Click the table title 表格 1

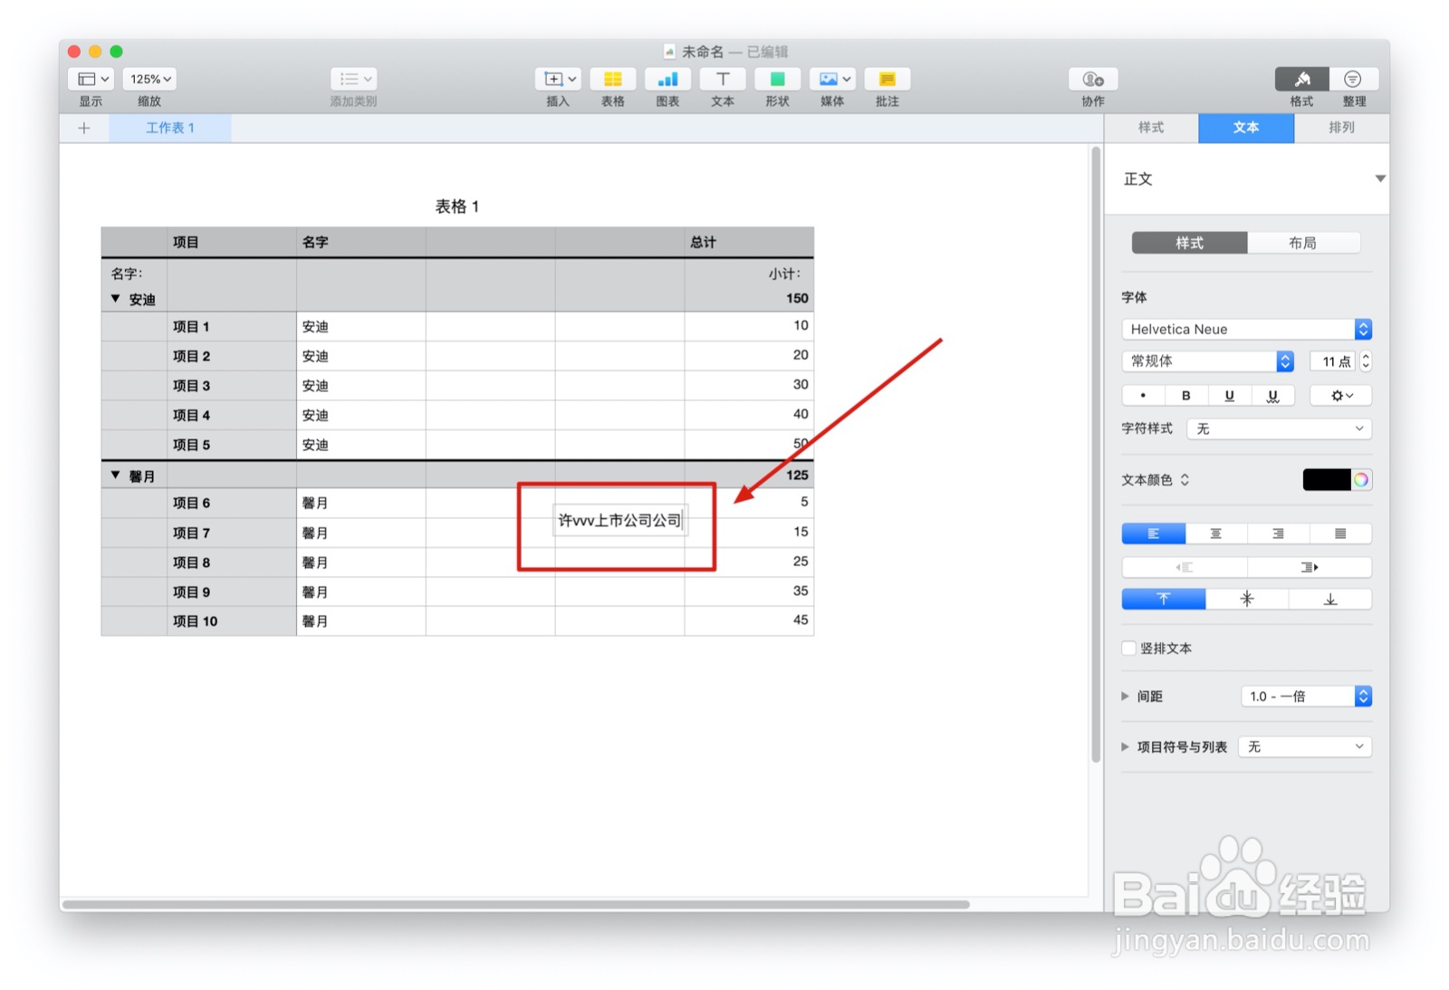pyautogui.click(x=457, y=207)
